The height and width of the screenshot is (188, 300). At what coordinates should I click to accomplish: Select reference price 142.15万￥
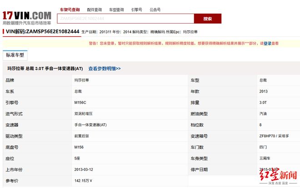83,181
